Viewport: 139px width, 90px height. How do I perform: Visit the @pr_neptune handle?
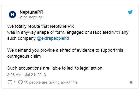(31, 17)
